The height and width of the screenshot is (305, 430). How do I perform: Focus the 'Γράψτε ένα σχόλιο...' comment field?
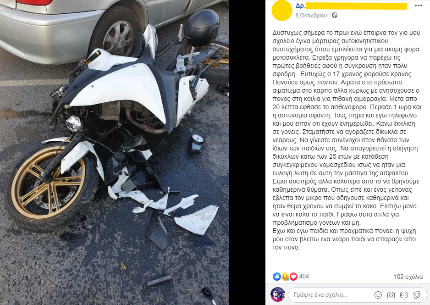[358, 295]
